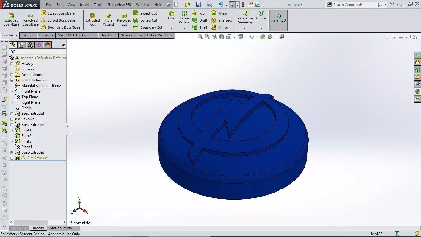
Task: Open the Curves tool
Action: coord(261,16)
